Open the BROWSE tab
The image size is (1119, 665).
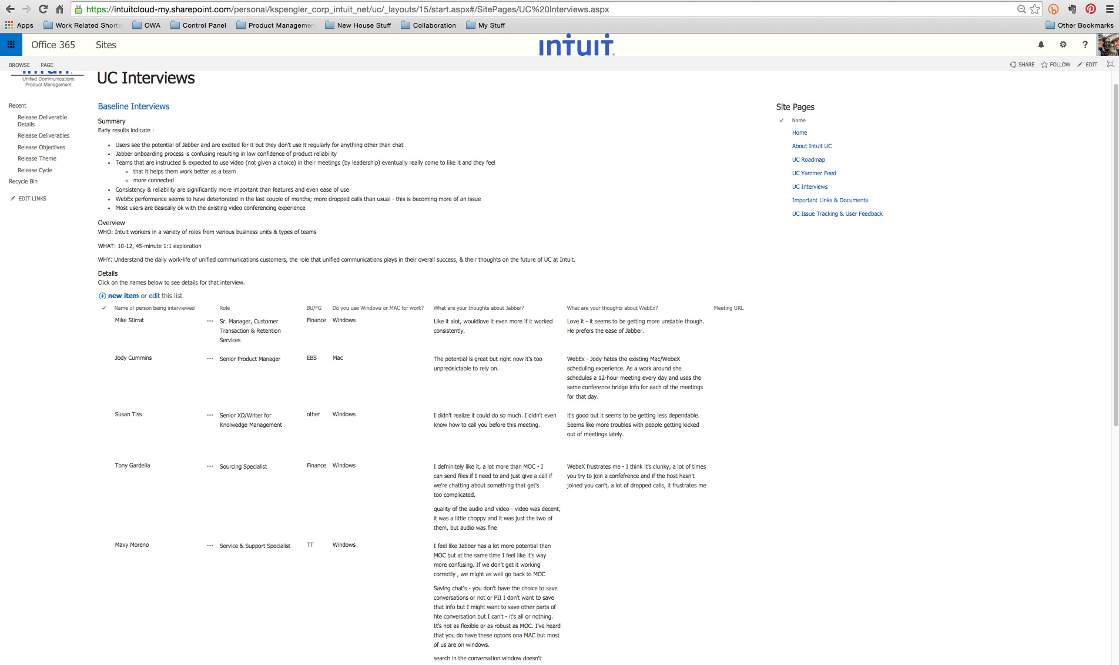pos(19,65)
